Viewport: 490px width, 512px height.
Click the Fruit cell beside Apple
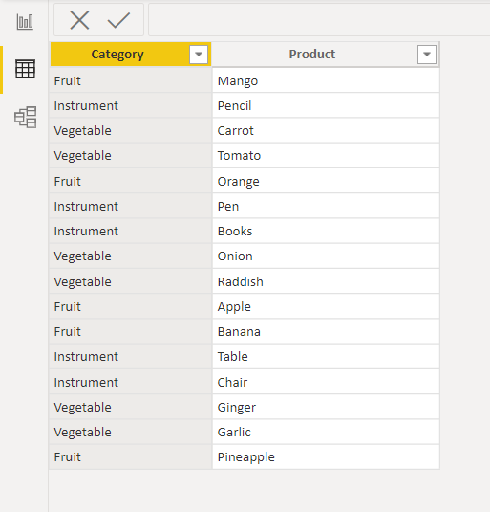pos(130,306)
